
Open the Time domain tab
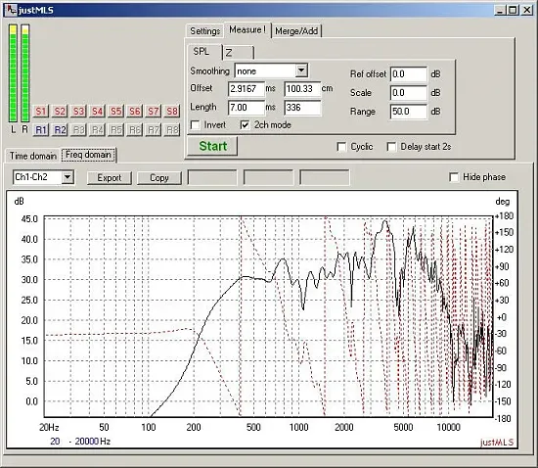pyautogui.click(x=32, y=156)
